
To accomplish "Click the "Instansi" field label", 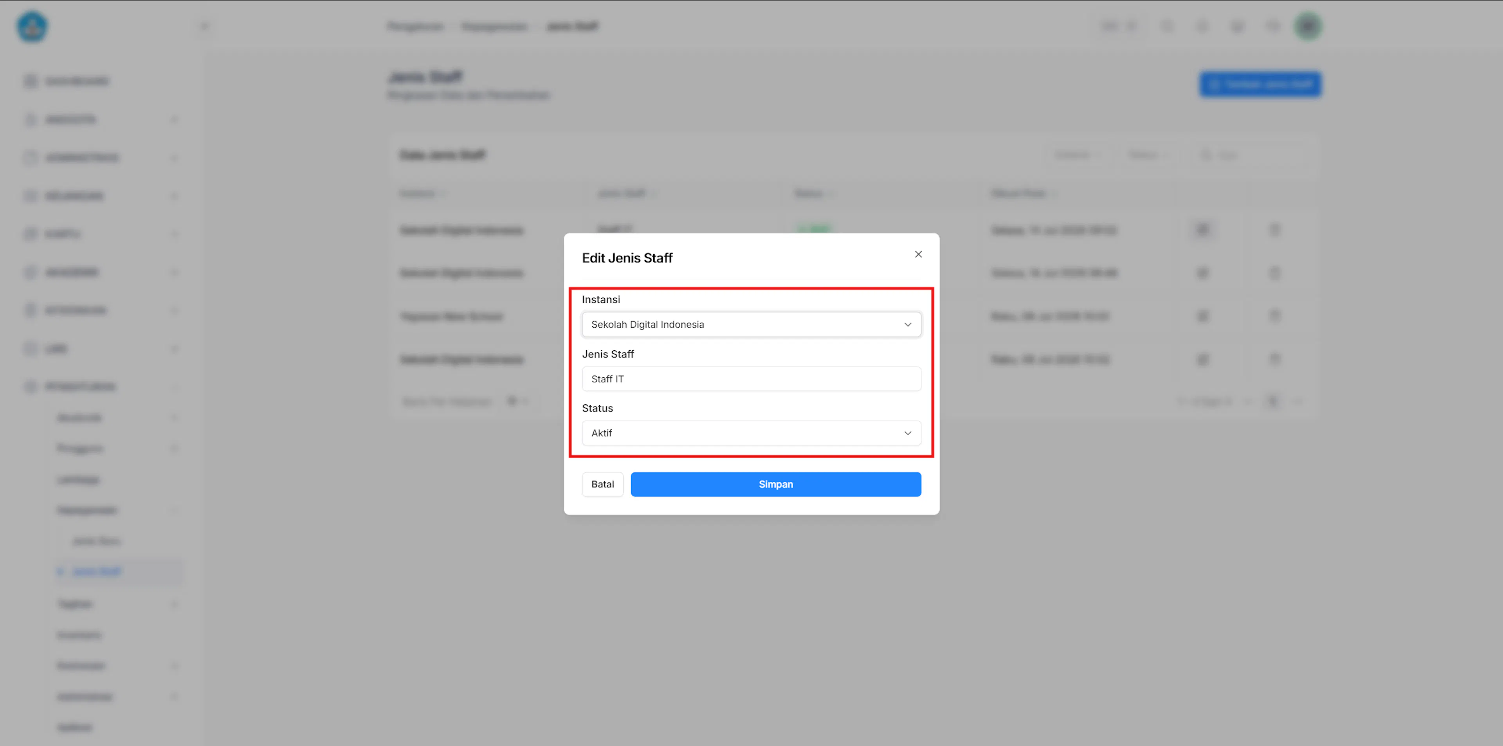I will pos(600,299).
